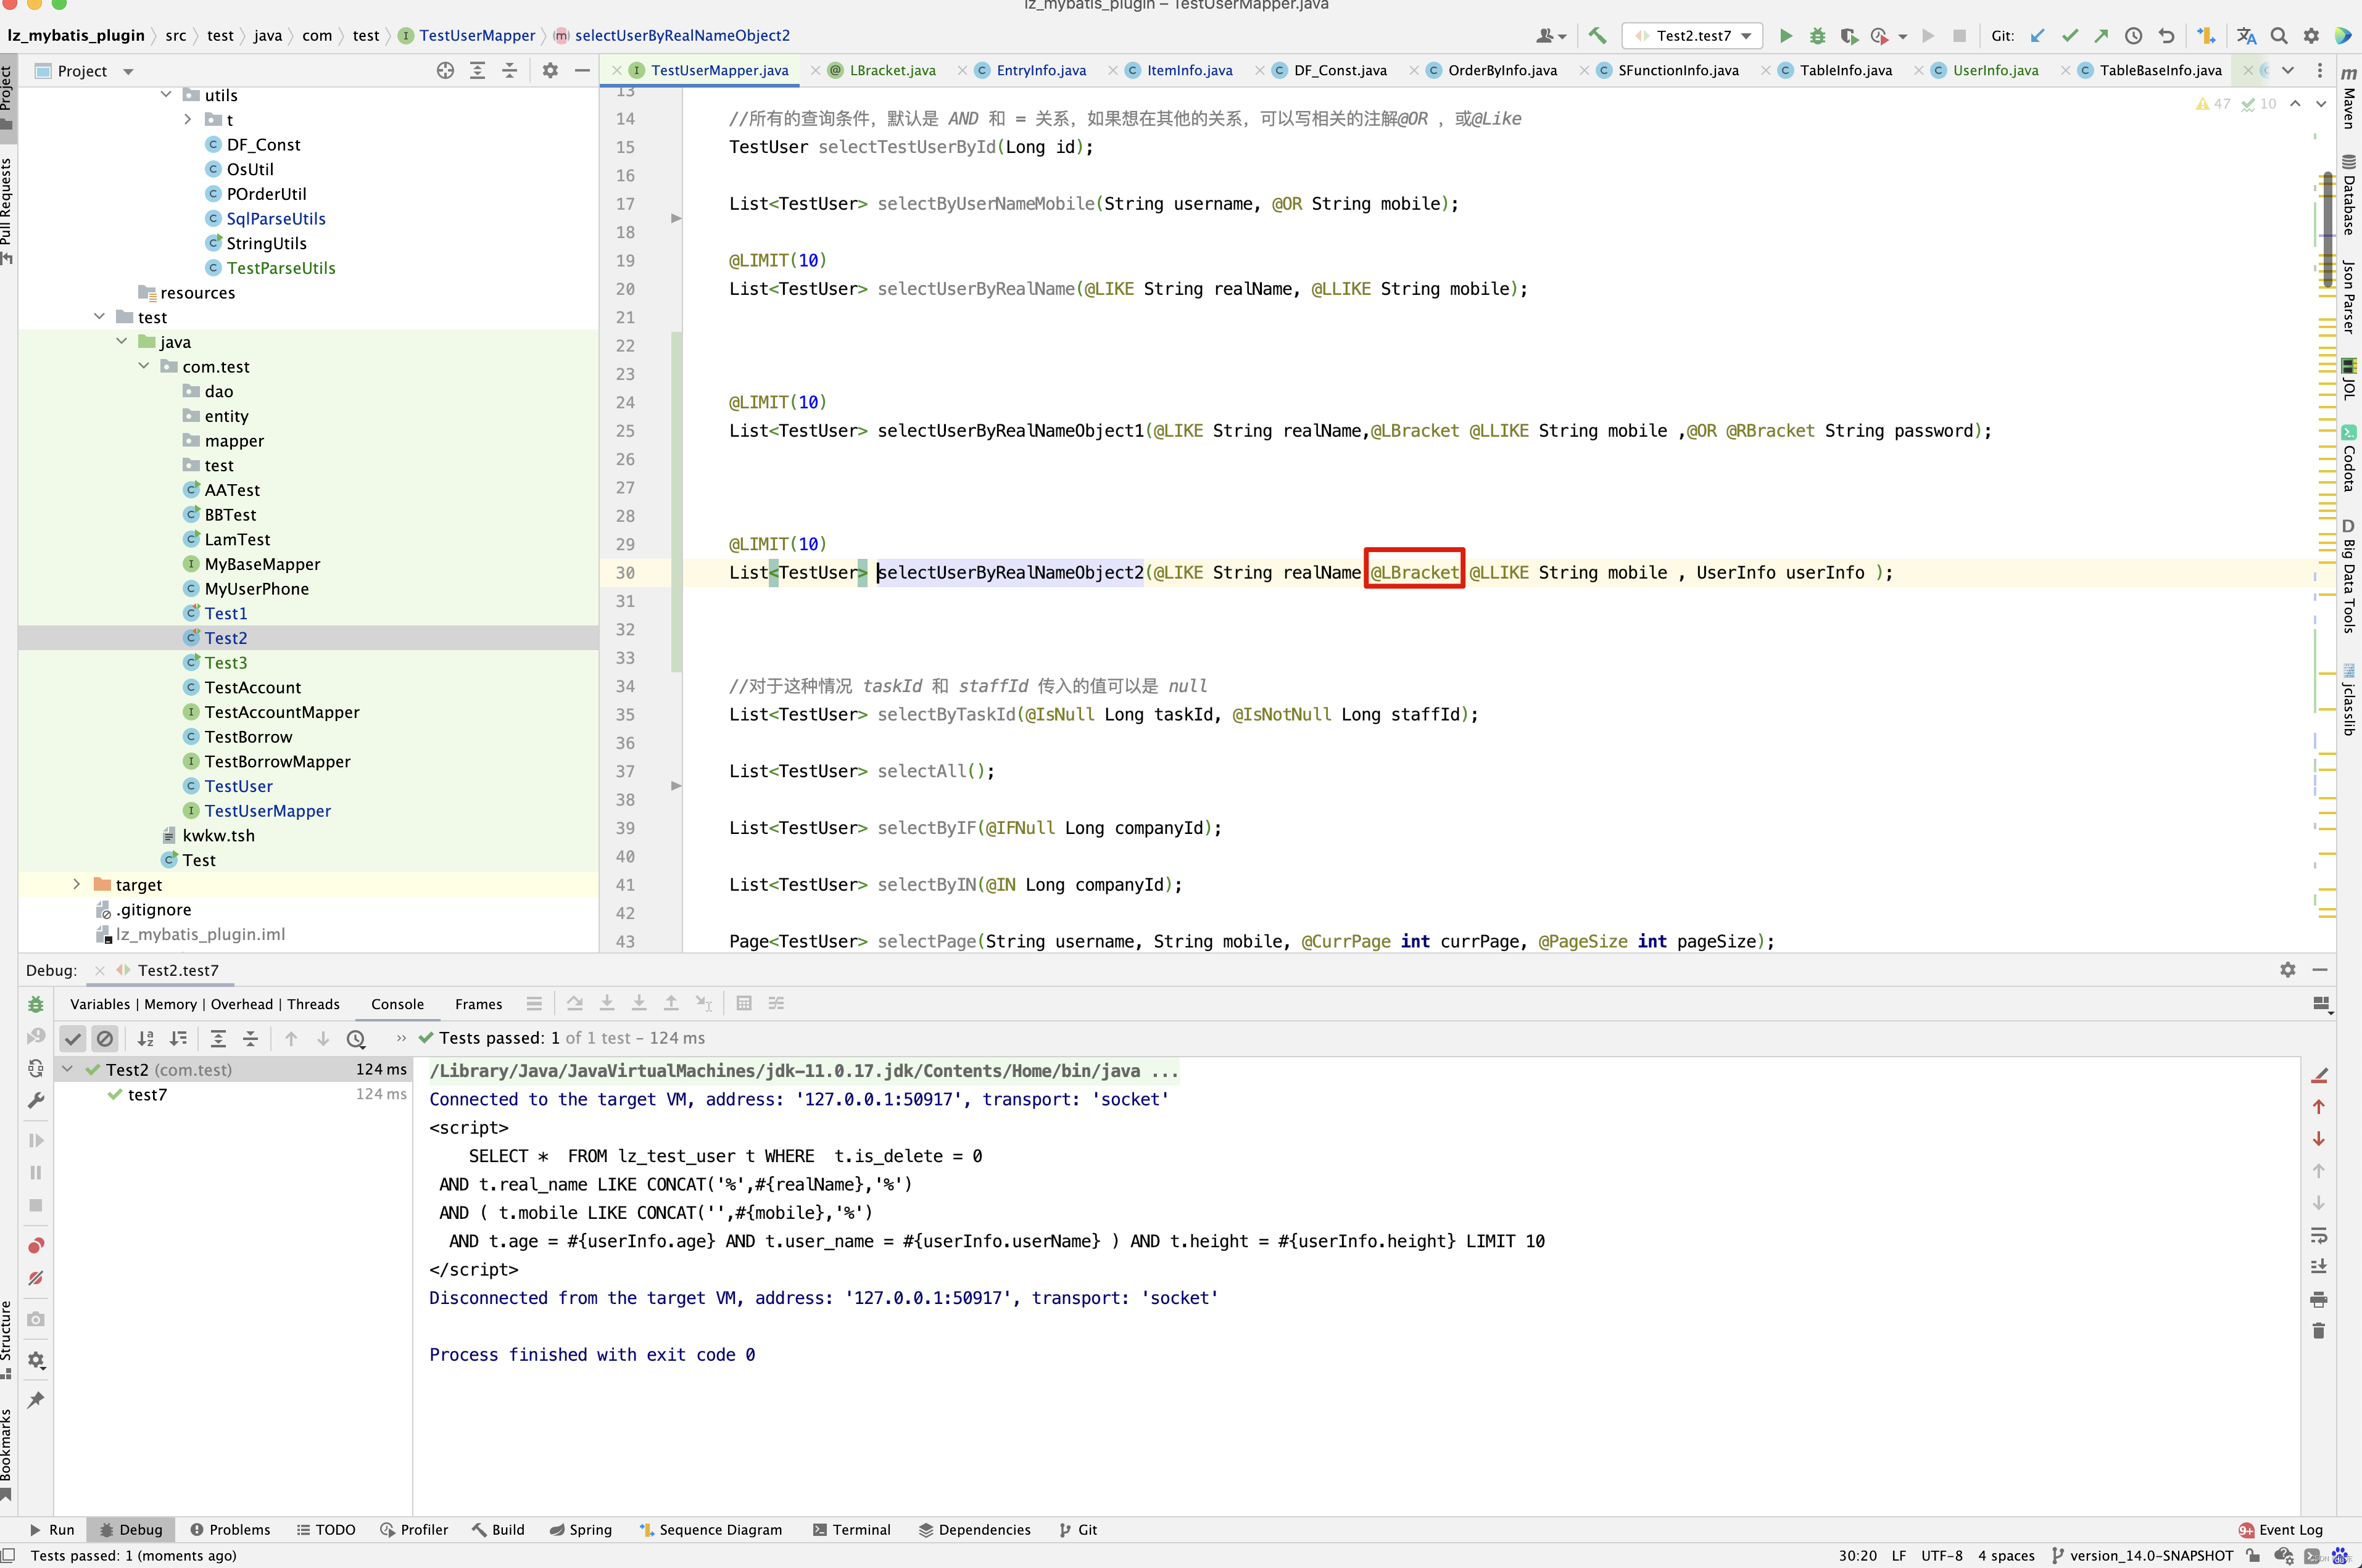Click Step Into in debugger toolbar
This screenshot has width=2362, height=1568.
(607, 1003)
